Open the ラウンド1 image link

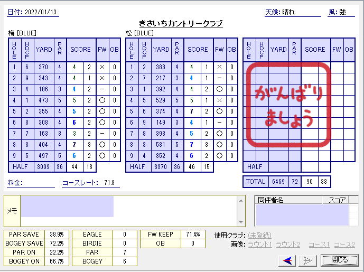(259, 244)
